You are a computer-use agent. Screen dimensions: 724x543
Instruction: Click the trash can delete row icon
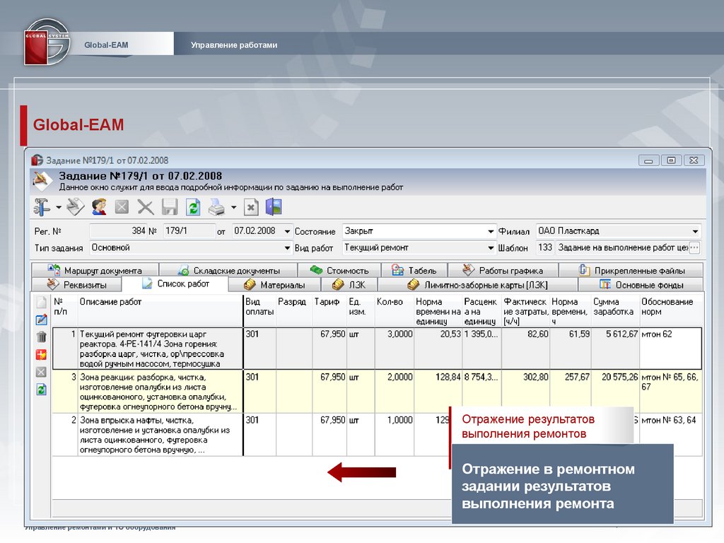[42, 337]
